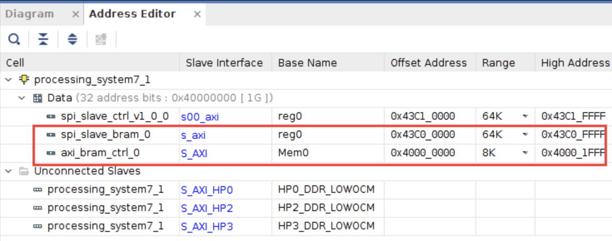Select the spi_slave_ctrl_v1_0_0 row name
612x241 pixels.
115,116
